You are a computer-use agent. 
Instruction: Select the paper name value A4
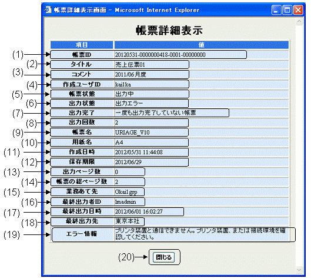[119, 143]
